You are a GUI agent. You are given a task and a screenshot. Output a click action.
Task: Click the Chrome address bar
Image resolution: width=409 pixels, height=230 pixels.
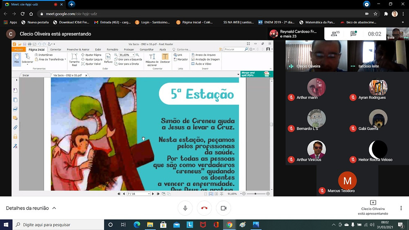tap(201, 14)
